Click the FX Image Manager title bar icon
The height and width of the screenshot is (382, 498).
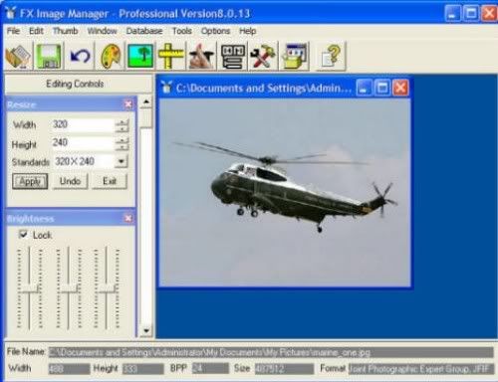[11, 13]
